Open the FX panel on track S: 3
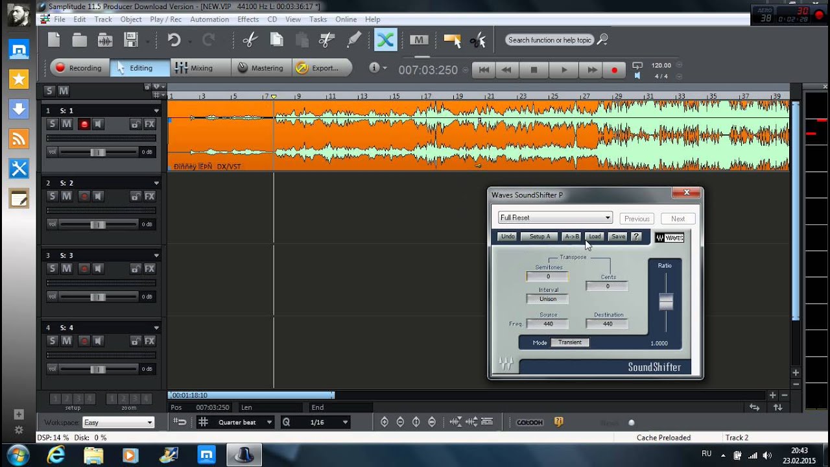The width and height of the screenshot is (830, 467). (149, 269)
